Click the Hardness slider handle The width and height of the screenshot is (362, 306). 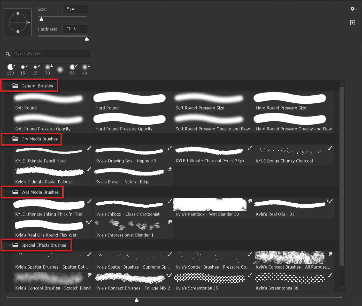pyautogui.click(x=87, y=39)
